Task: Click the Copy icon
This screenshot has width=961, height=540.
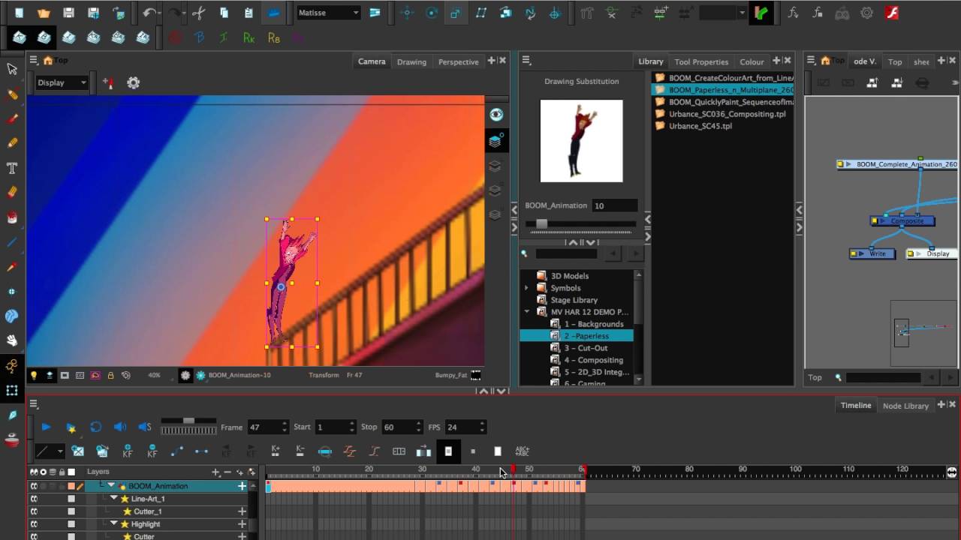Action: [x=224, y=13]
